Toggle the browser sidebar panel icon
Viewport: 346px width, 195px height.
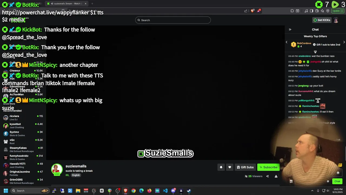coord(311,11)
